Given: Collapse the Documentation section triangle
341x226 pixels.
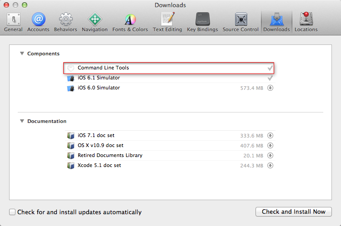Looking at the screenshot, I should [22, 121].
